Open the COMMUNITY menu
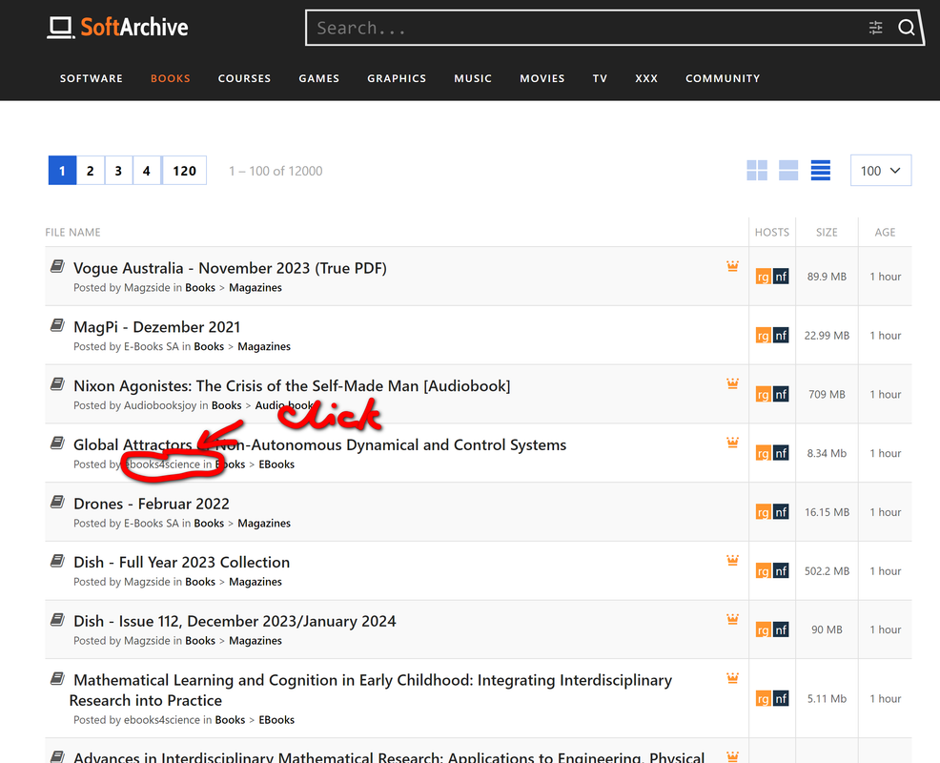Screen dimensions: 940x763 tap(723, 78)
